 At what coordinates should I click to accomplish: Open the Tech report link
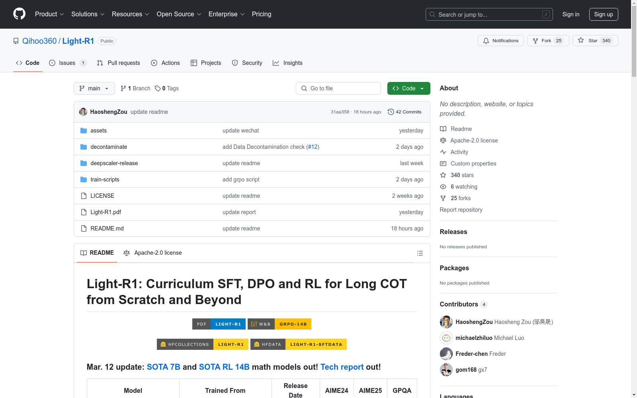pyautogui.click(x=342, y=367)
